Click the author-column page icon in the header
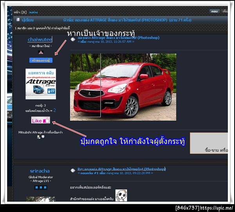This screenshot has height=212, width=235. 18,20
